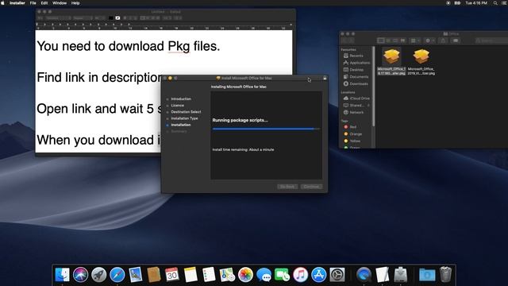
Task: Go forward in the Finder window
Action: pyautogui.click(x=351, y=41)
